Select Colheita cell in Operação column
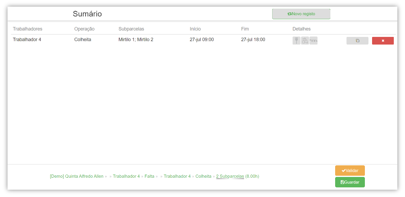This screenshot has width=405, height=197. pos(83,40)
